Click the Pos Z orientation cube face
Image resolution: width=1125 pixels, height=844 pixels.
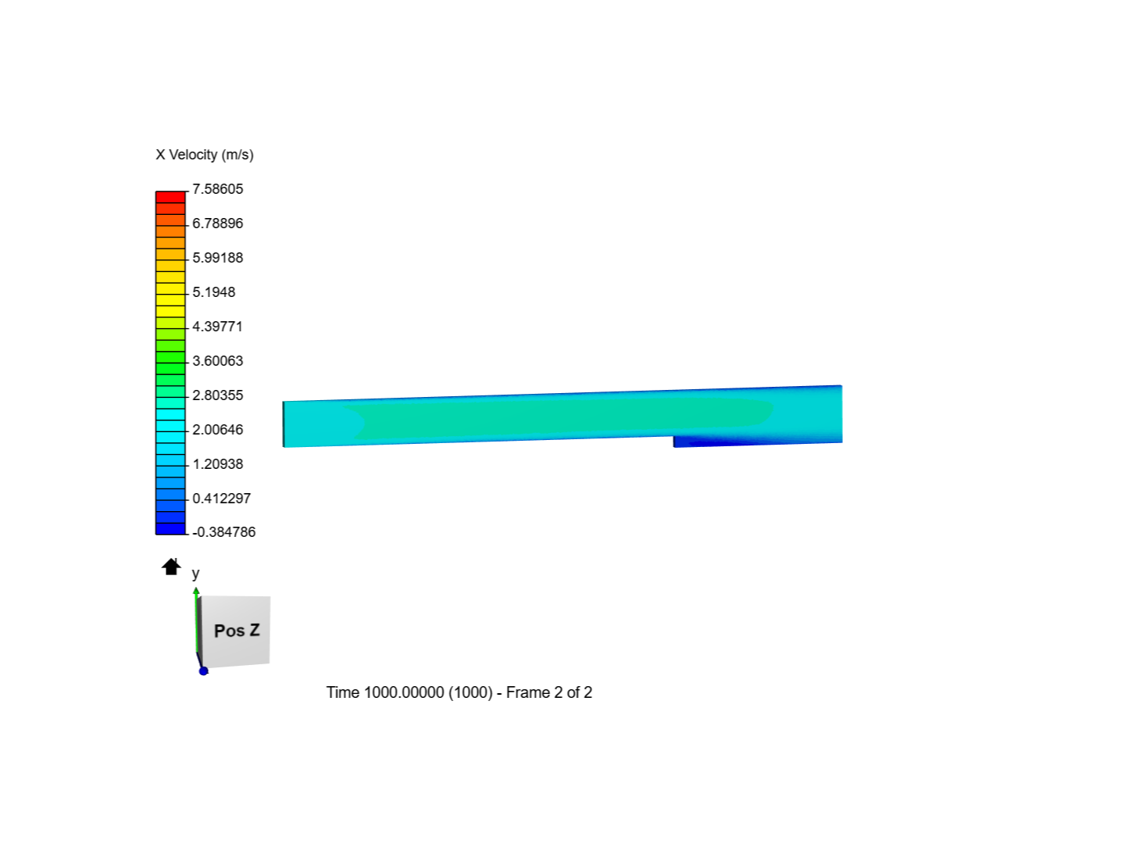click(x=236, y=631)
